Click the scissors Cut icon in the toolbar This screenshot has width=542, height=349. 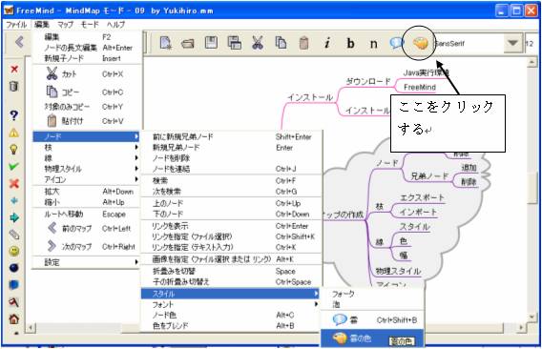[x=258, y=43]
